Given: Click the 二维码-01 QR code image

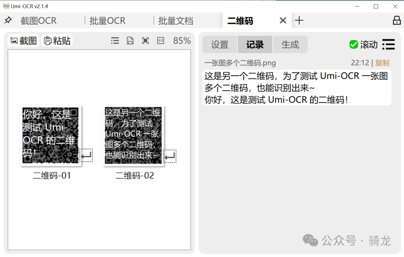Looking at the screenshot, I should (x=50, y=135).
